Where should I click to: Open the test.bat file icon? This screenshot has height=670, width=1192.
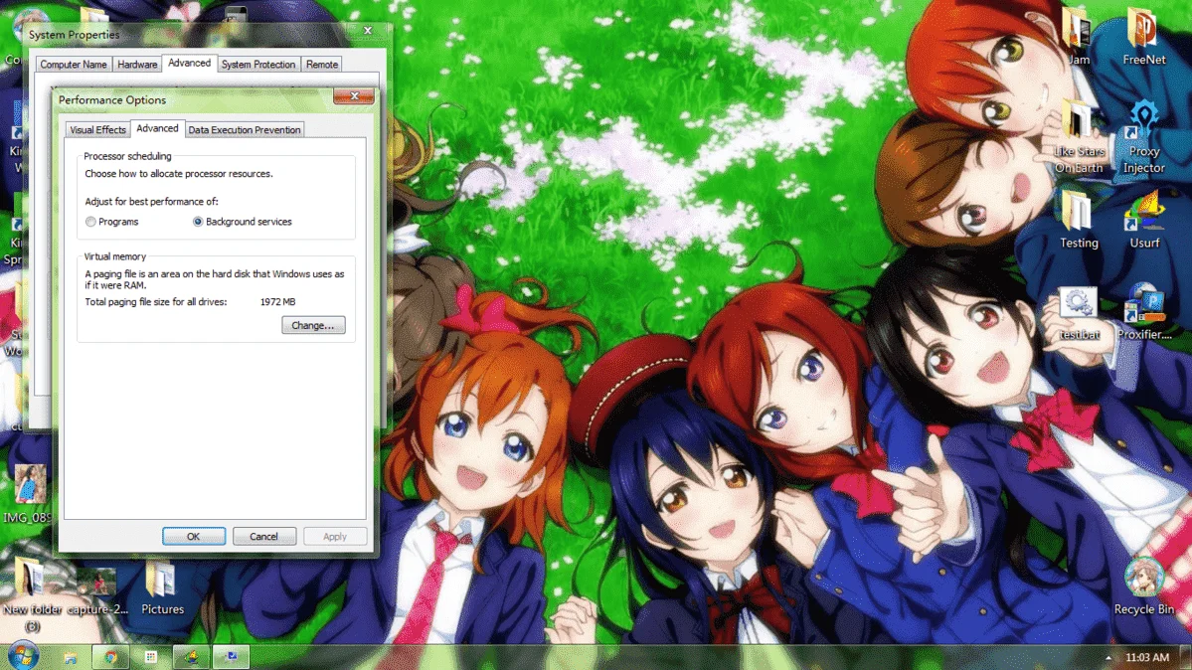[1078, 313]
